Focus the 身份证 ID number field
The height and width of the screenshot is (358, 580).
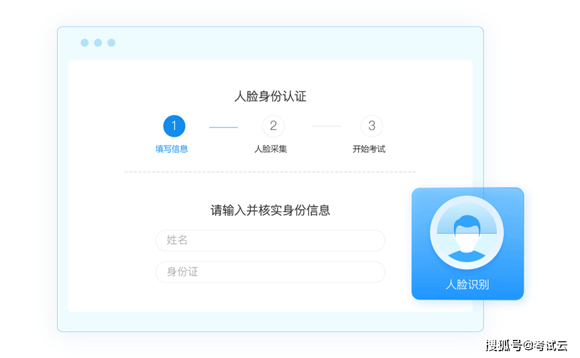[x=270, y=272]
